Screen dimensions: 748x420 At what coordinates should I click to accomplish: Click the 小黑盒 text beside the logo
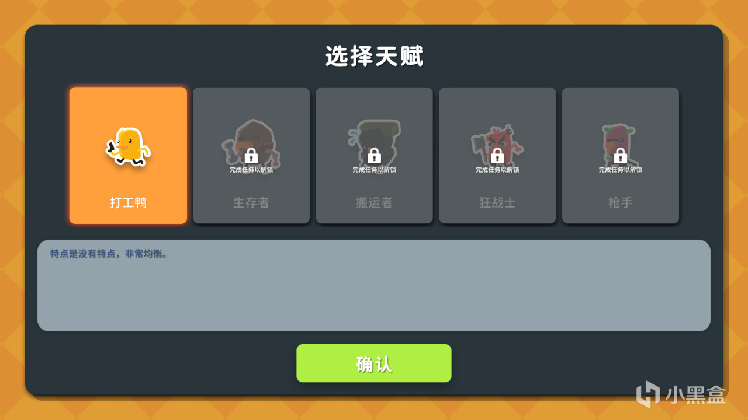pyautogui.click(x=695, y=395)
